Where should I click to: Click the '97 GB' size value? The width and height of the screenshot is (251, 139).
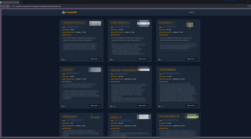[x=169, y=30]
